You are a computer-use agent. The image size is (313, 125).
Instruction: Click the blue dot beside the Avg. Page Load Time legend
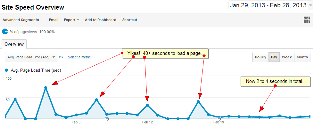pyautogui.click(x=7, y=70)
